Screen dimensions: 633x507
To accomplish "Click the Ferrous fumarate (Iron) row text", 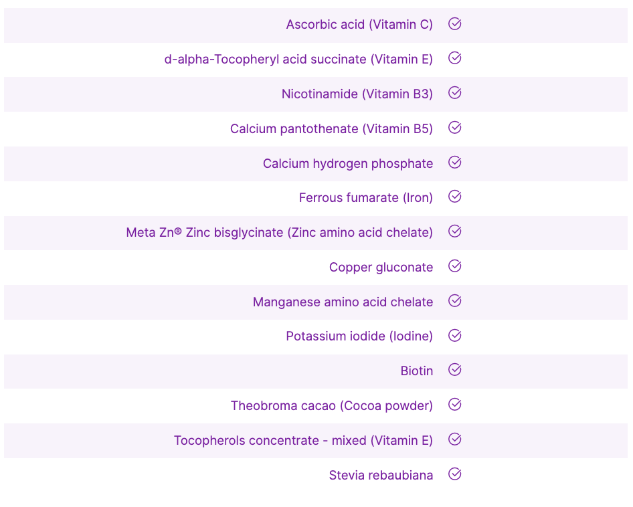I will click(365, 198).
